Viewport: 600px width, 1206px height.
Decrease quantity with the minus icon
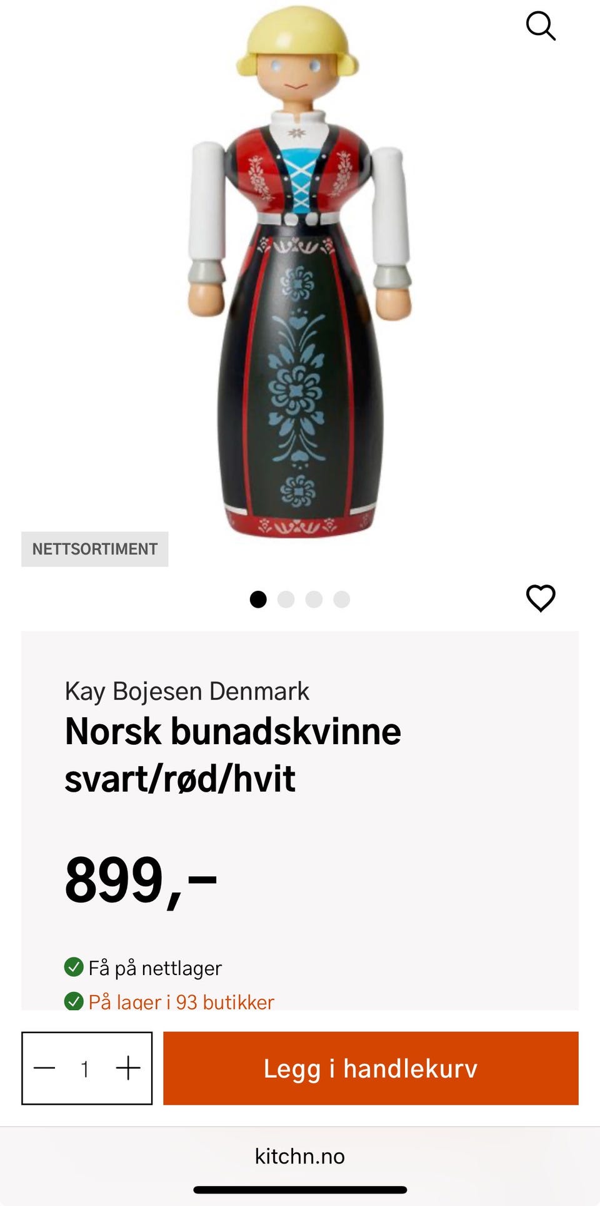pos(44,1068)
